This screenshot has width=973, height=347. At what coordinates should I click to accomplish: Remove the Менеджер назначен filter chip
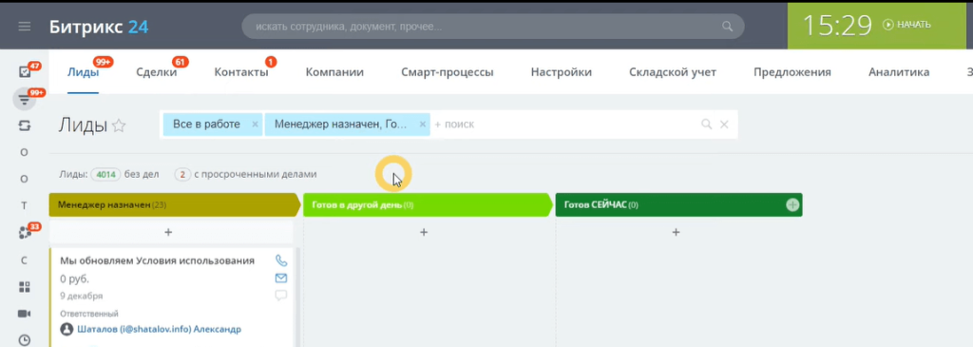tap(423, 125)
